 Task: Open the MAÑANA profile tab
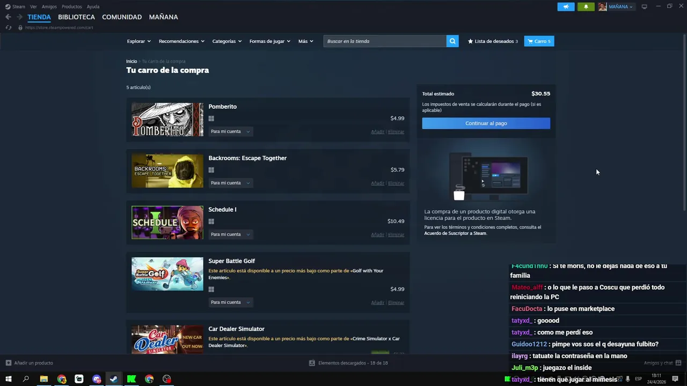163,17
